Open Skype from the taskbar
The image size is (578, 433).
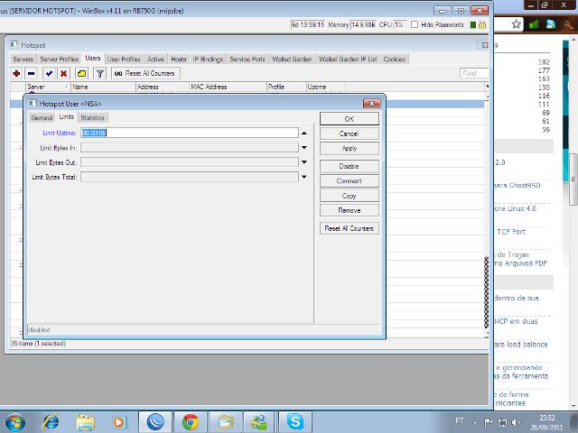point(295,422)
